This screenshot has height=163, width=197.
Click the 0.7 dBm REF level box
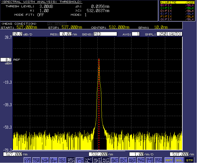[x=6, y=60]
